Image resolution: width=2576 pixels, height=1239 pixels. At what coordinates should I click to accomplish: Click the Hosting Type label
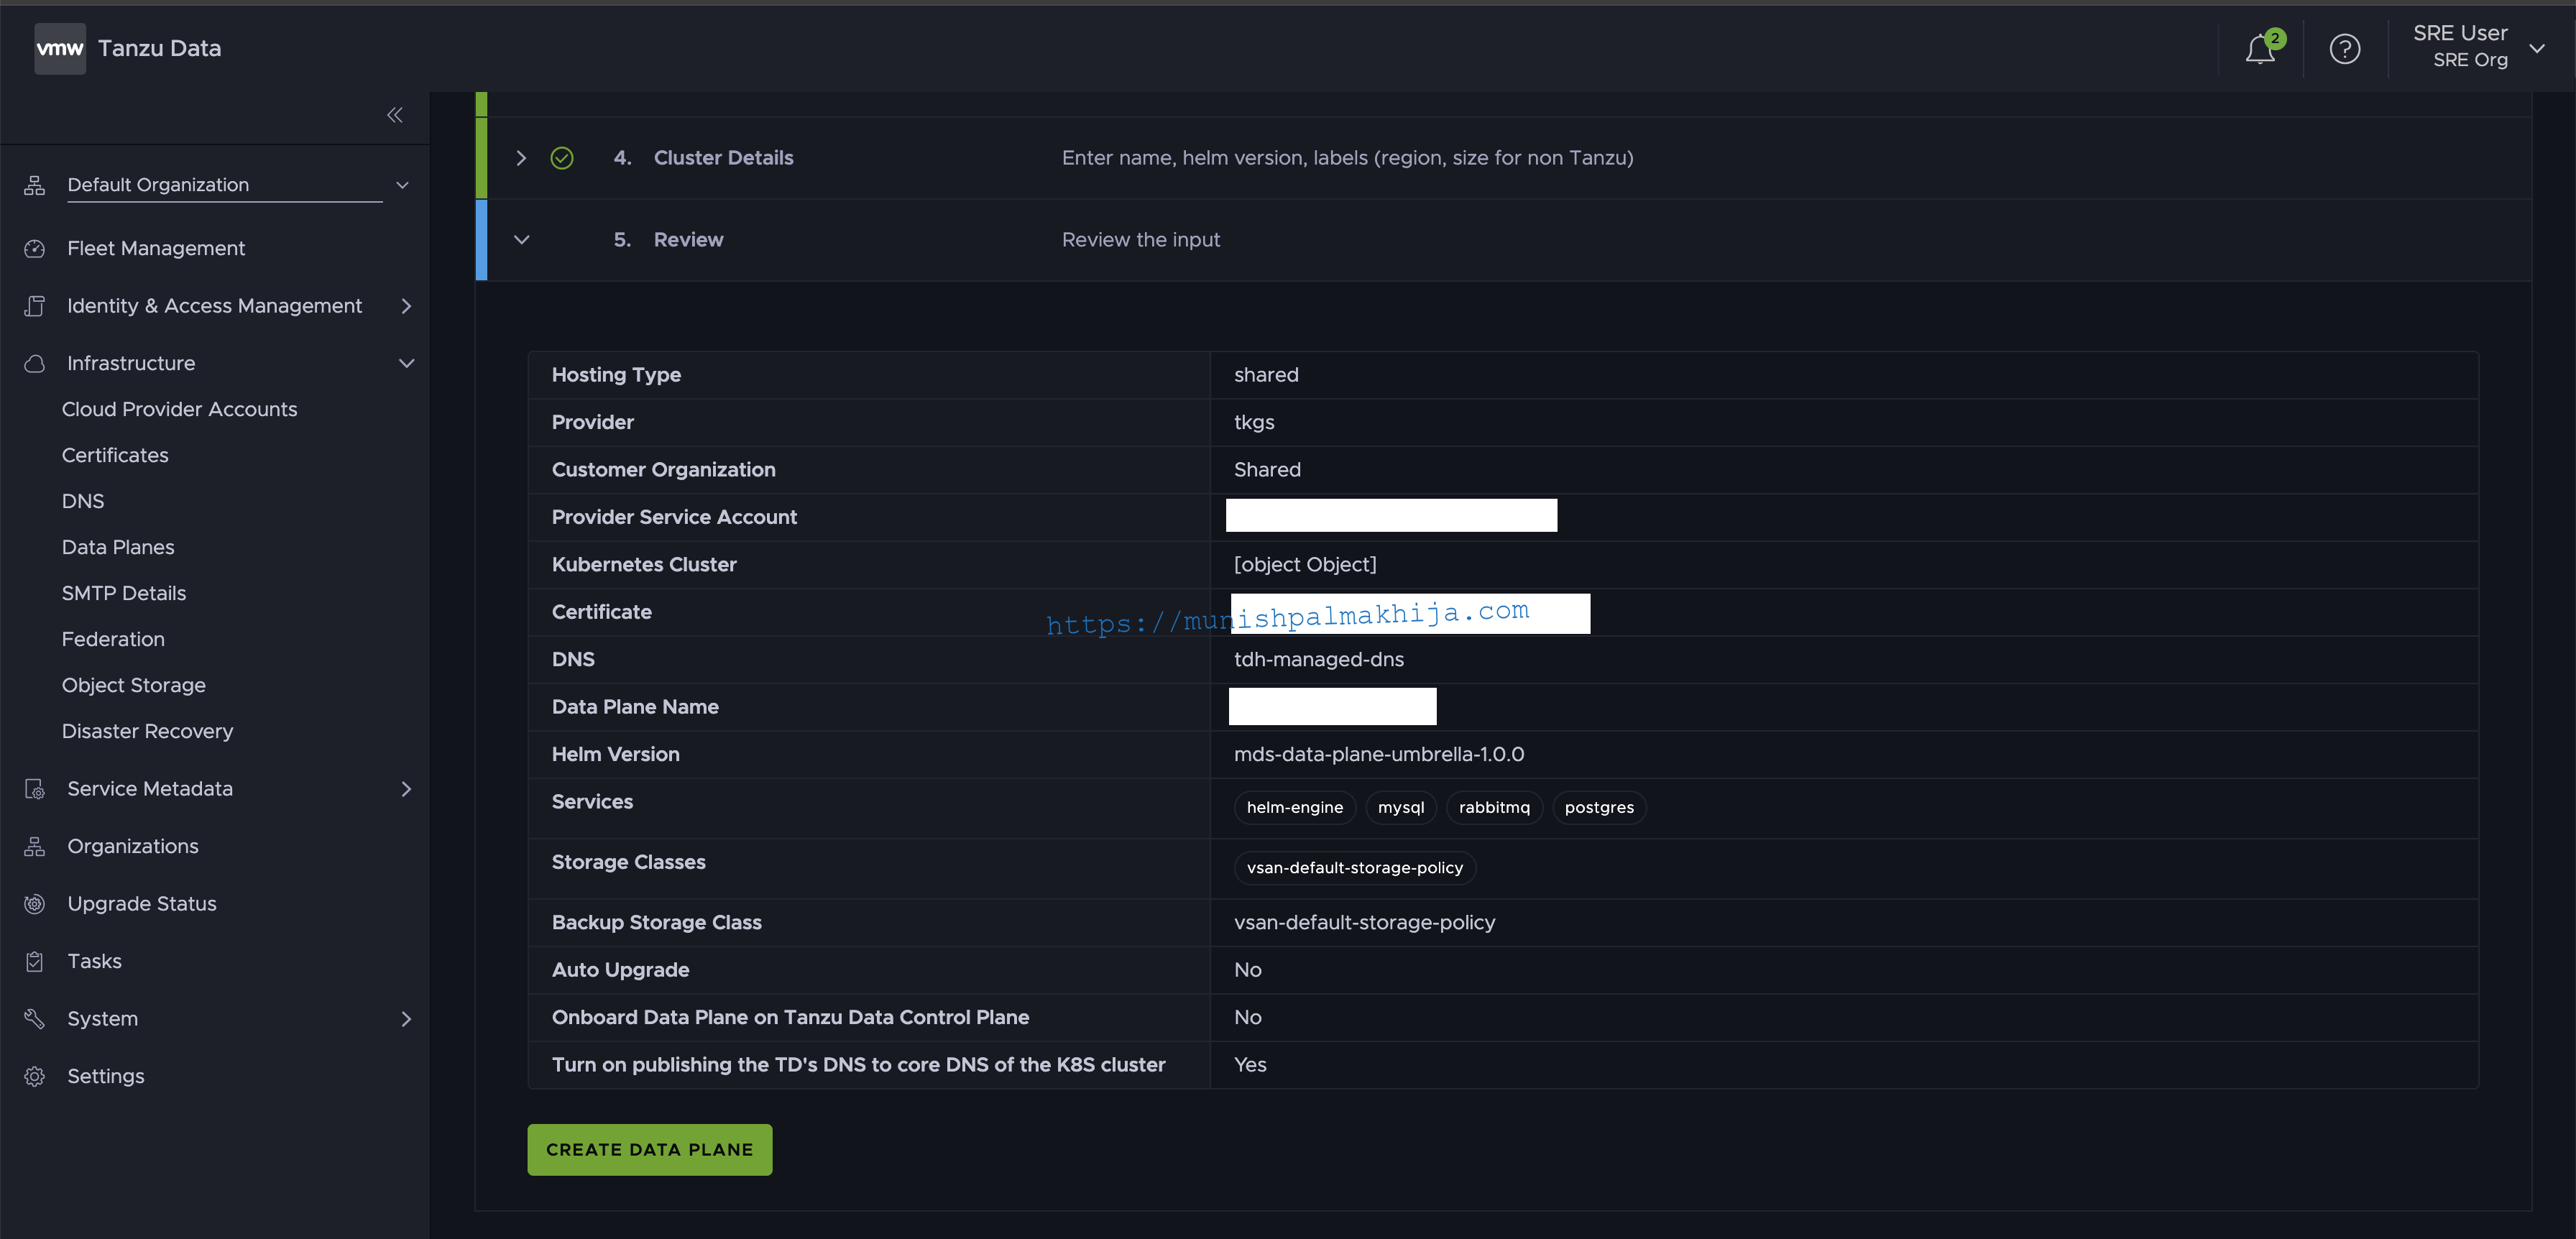[616, 375]
